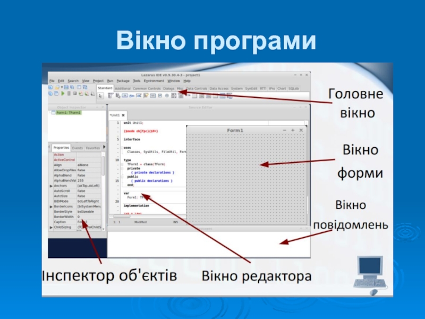
Task: Expand the Anchors property
Action: 51,186
